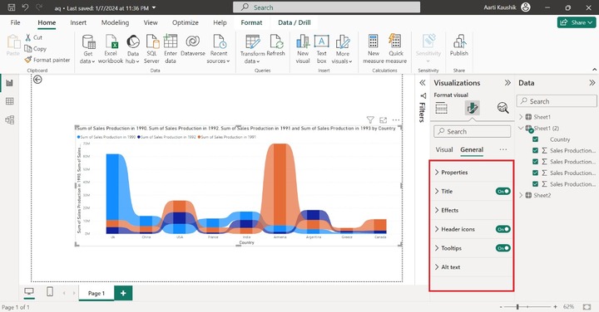
Task: Select the Format painter tool
Action: tap(47, 60)
